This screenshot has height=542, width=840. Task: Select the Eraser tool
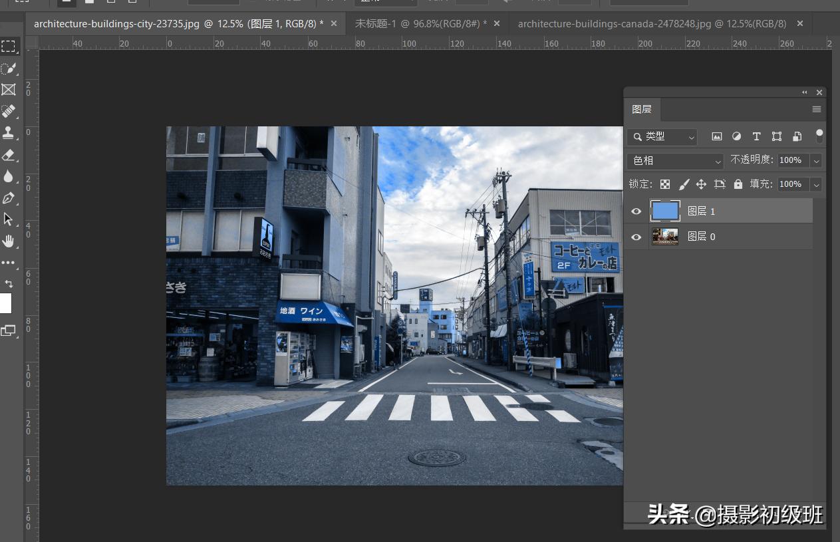click(x=9, y=155)
